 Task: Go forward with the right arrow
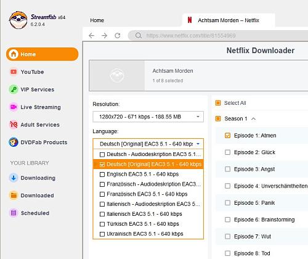[105, 36]
